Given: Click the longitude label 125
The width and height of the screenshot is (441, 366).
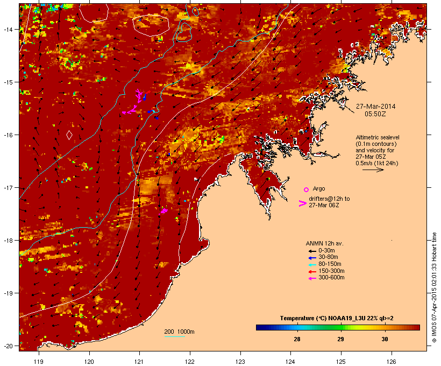Looking at the screenshot, I should click(x=341, y=362).
